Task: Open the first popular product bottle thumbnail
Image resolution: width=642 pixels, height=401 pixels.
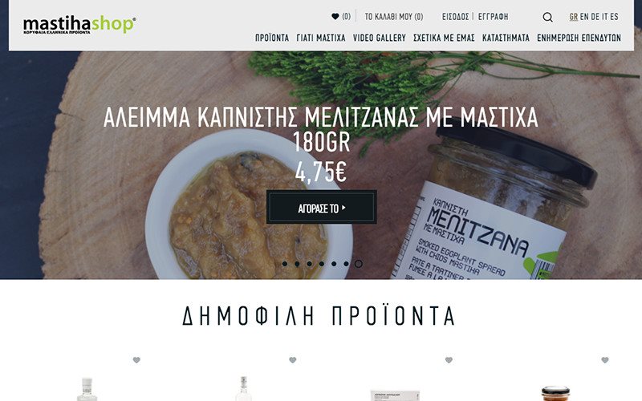Action: click(x=87, y=389)
